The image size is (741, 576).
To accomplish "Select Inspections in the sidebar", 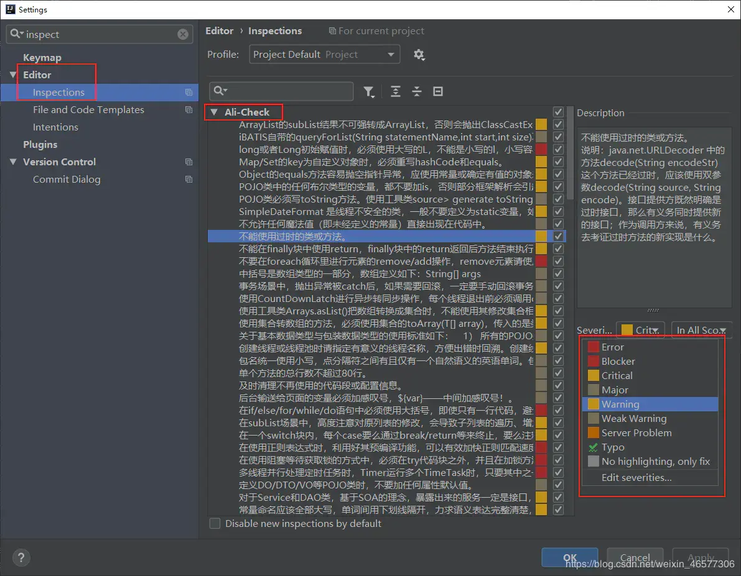I will (57, 92).
